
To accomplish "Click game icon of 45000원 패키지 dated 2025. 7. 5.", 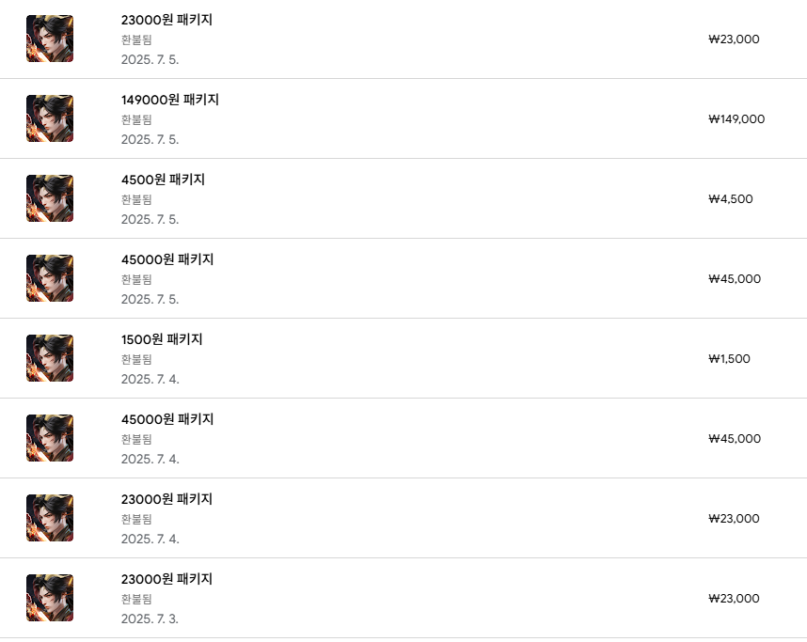I will point(50,278).
